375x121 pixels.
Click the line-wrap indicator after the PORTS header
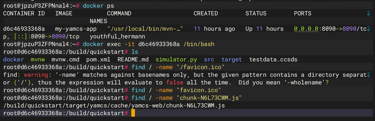pyautogui.click(x=369, y=14)
